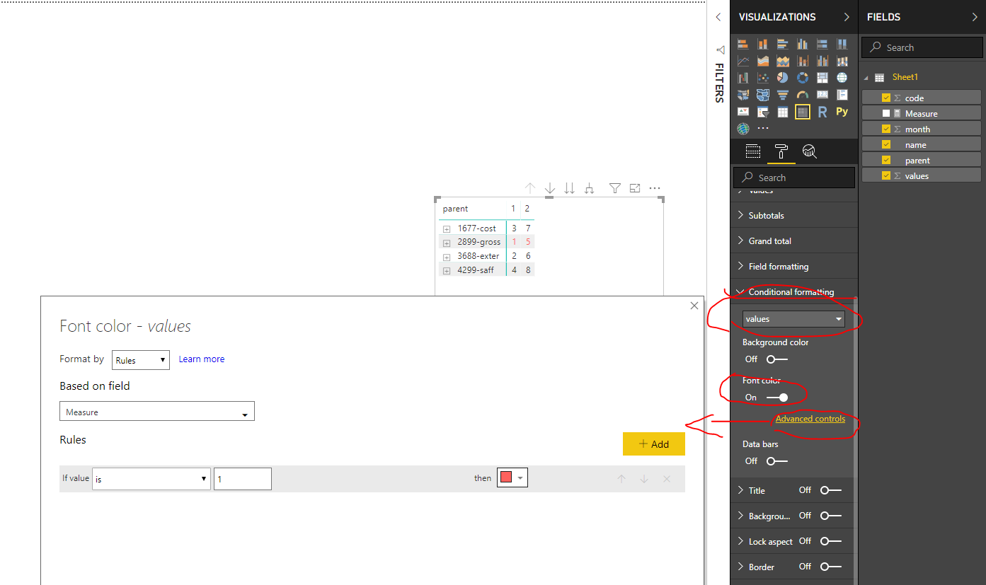Toggle the month field checkbox

[x=886, y=129]
